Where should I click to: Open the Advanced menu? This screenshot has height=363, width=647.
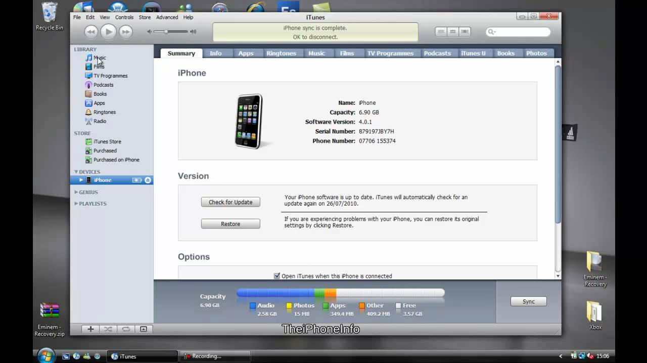(x=167, y=17)
